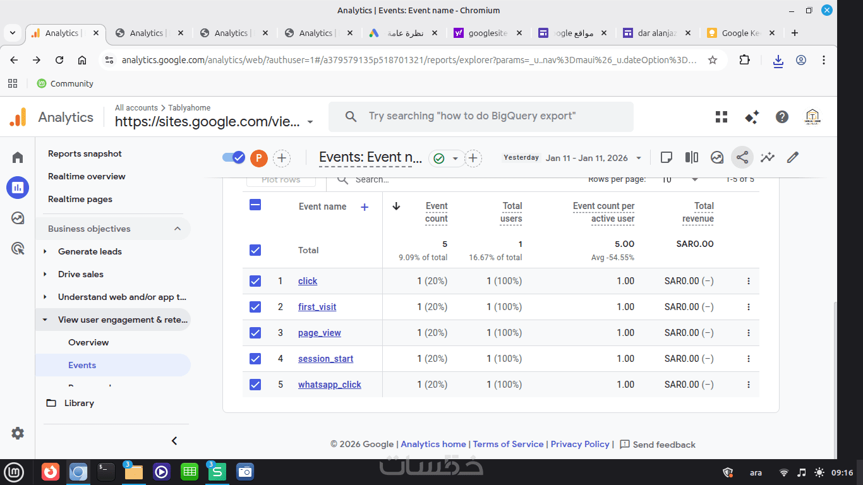The width and height of the screenshot is (863, 485).
Task: Open the report status dropdown arrow
Action: (x=455, y=159)
